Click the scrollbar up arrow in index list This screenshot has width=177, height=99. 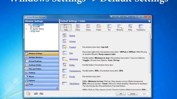(150, 33)
